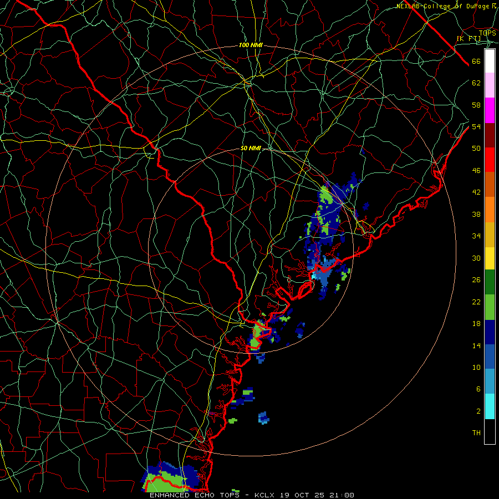Click the 50 NMI range ring label
Viewport: 499px width, 499px height.
(251, 148)
